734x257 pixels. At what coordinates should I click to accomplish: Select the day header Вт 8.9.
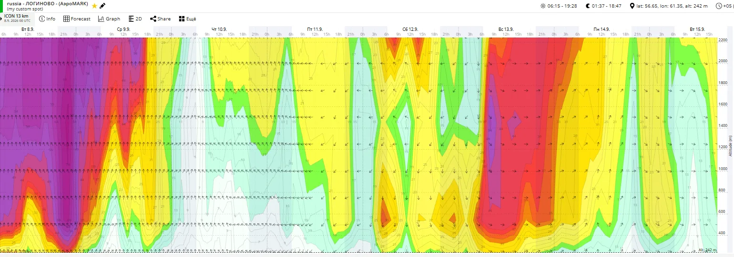click(x=28, y=29)
